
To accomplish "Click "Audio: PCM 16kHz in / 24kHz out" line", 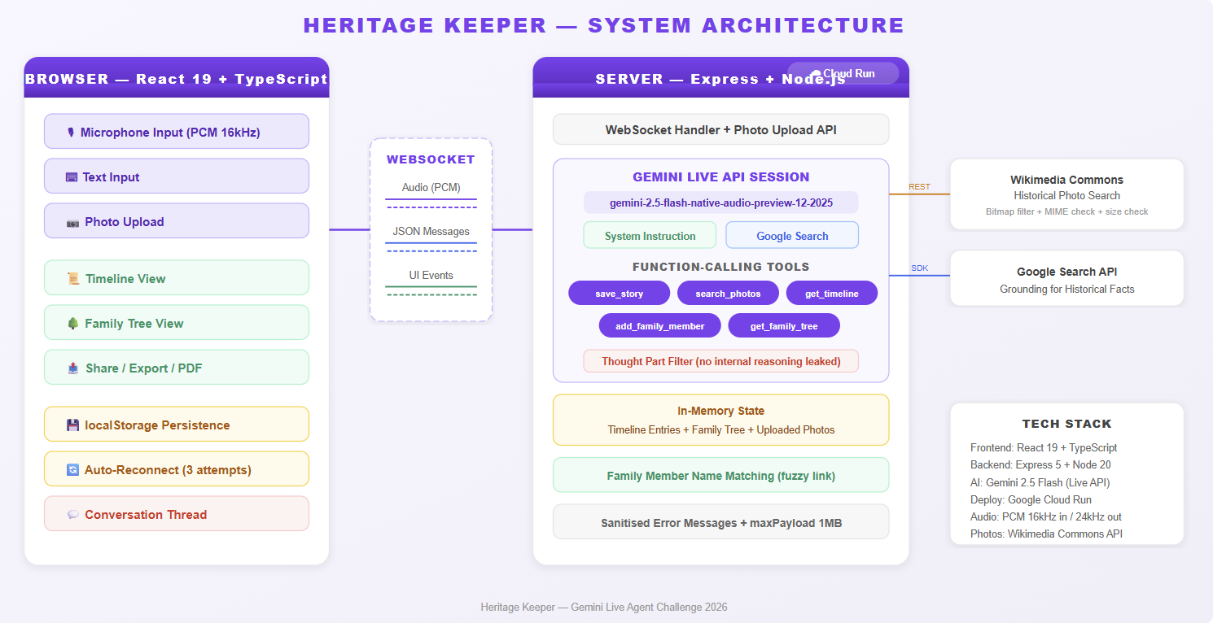I will [1046, 517].
